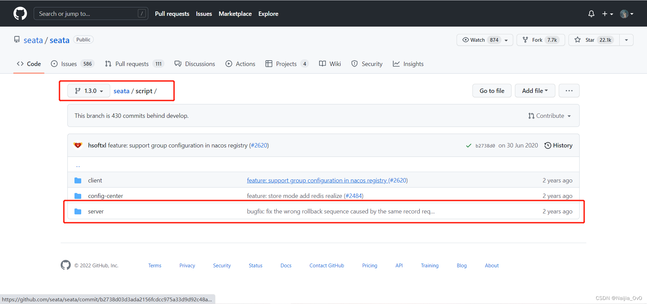
Task: Click the GitHub logo in footer
Action: 66,265
